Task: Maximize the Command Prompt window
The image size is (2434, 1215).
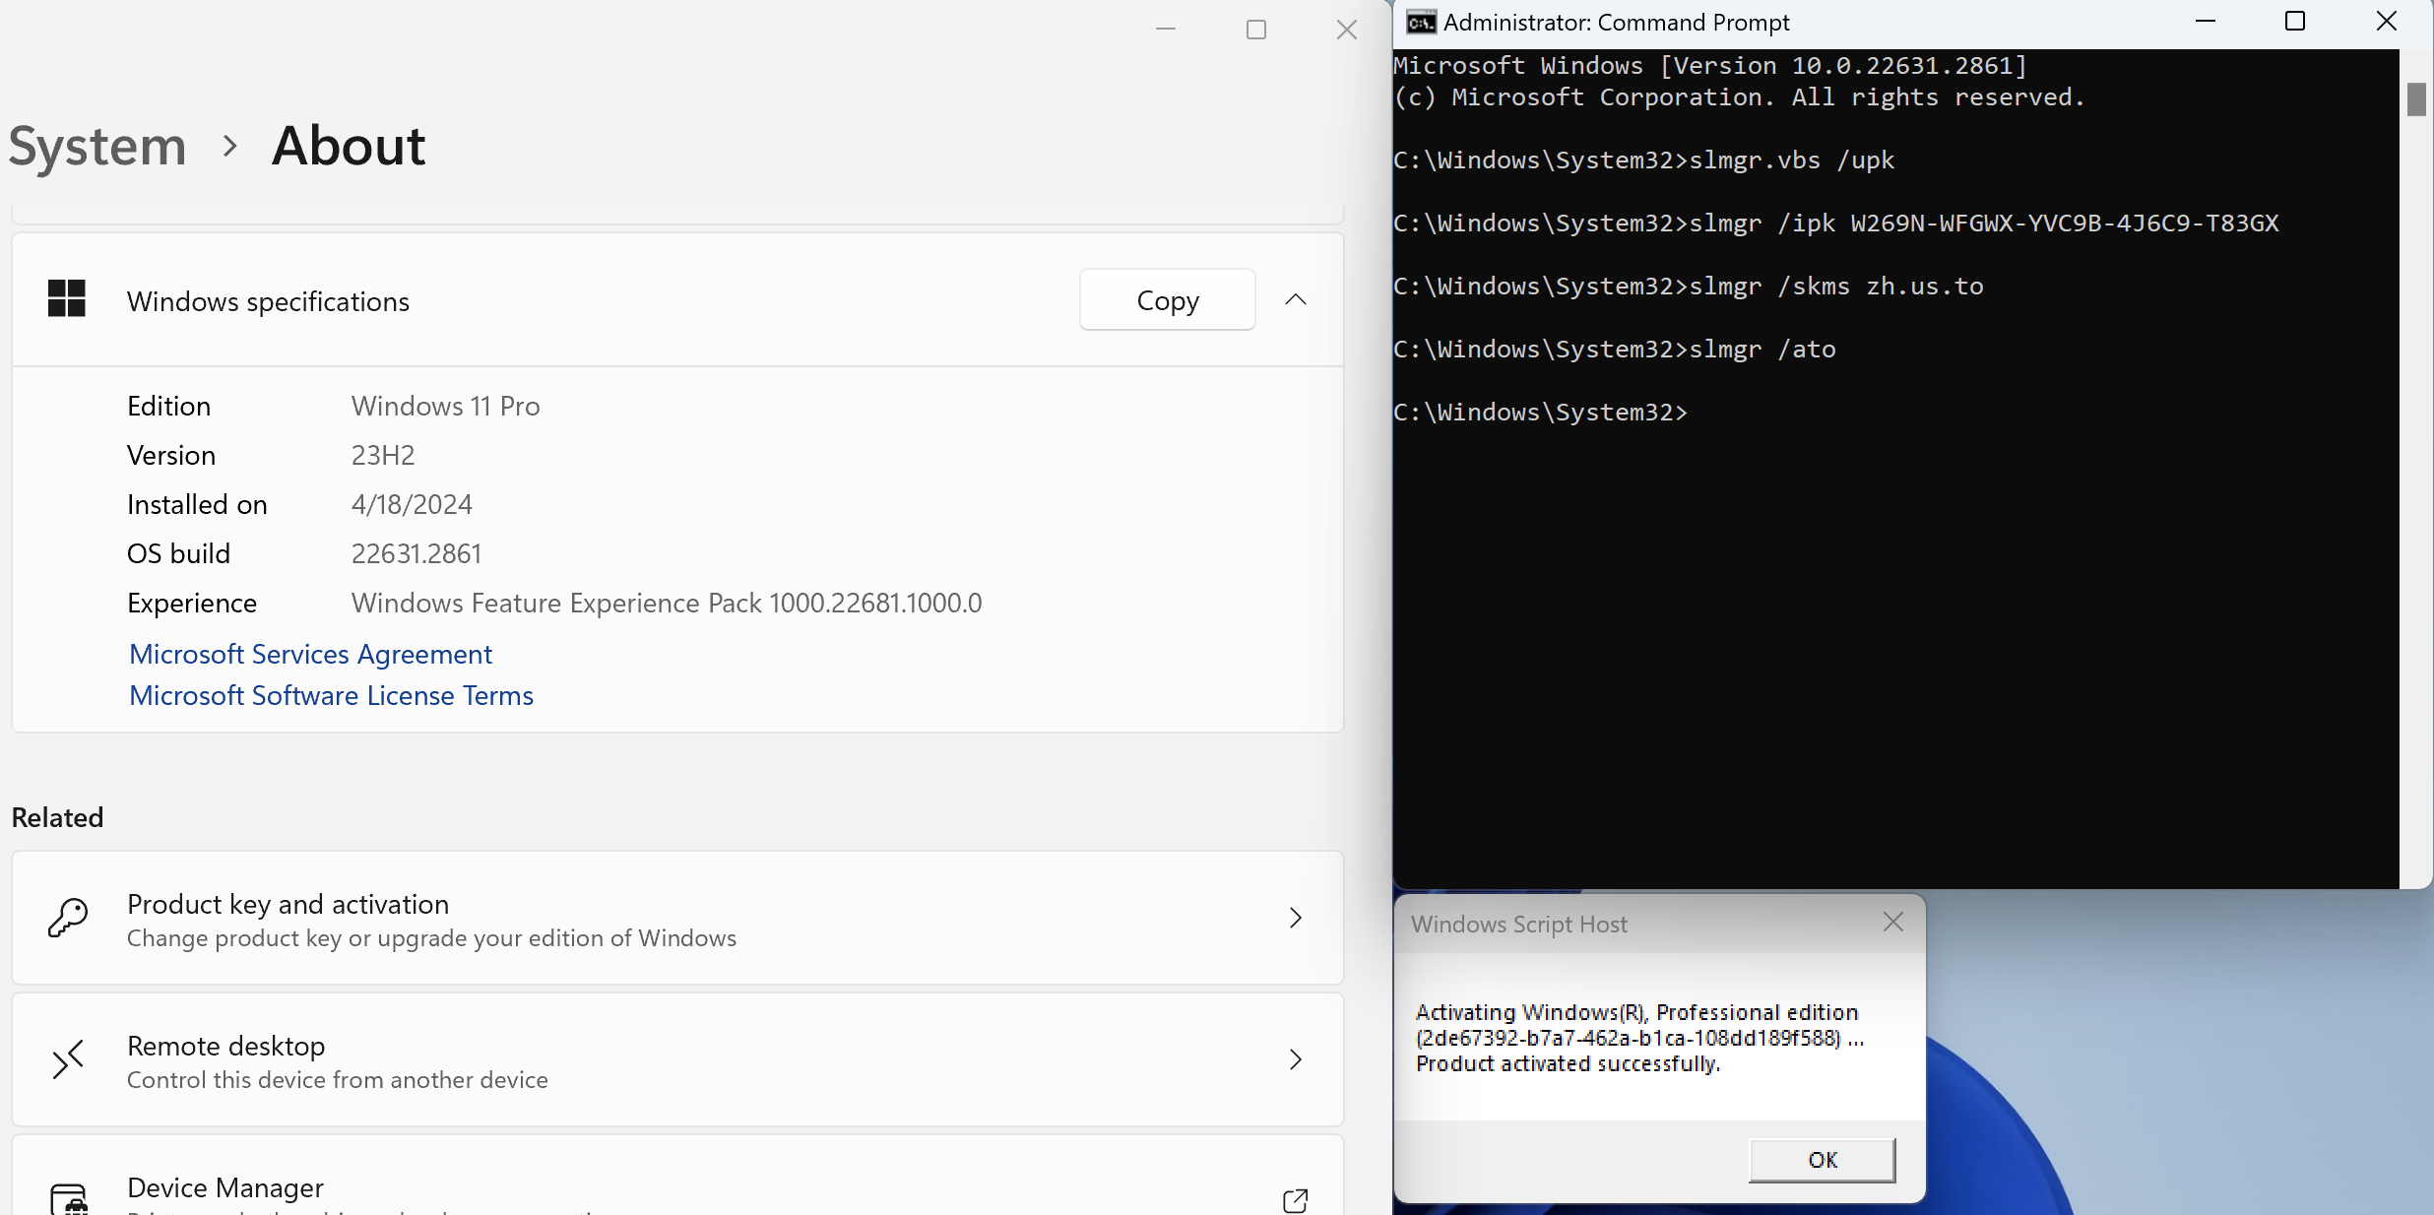Action: [x=2295, y=22]
